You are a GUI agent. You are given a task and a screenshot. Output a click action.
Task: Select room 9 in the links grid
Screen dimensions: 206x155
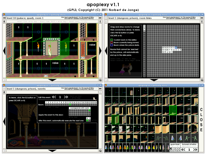pos(180,50)
